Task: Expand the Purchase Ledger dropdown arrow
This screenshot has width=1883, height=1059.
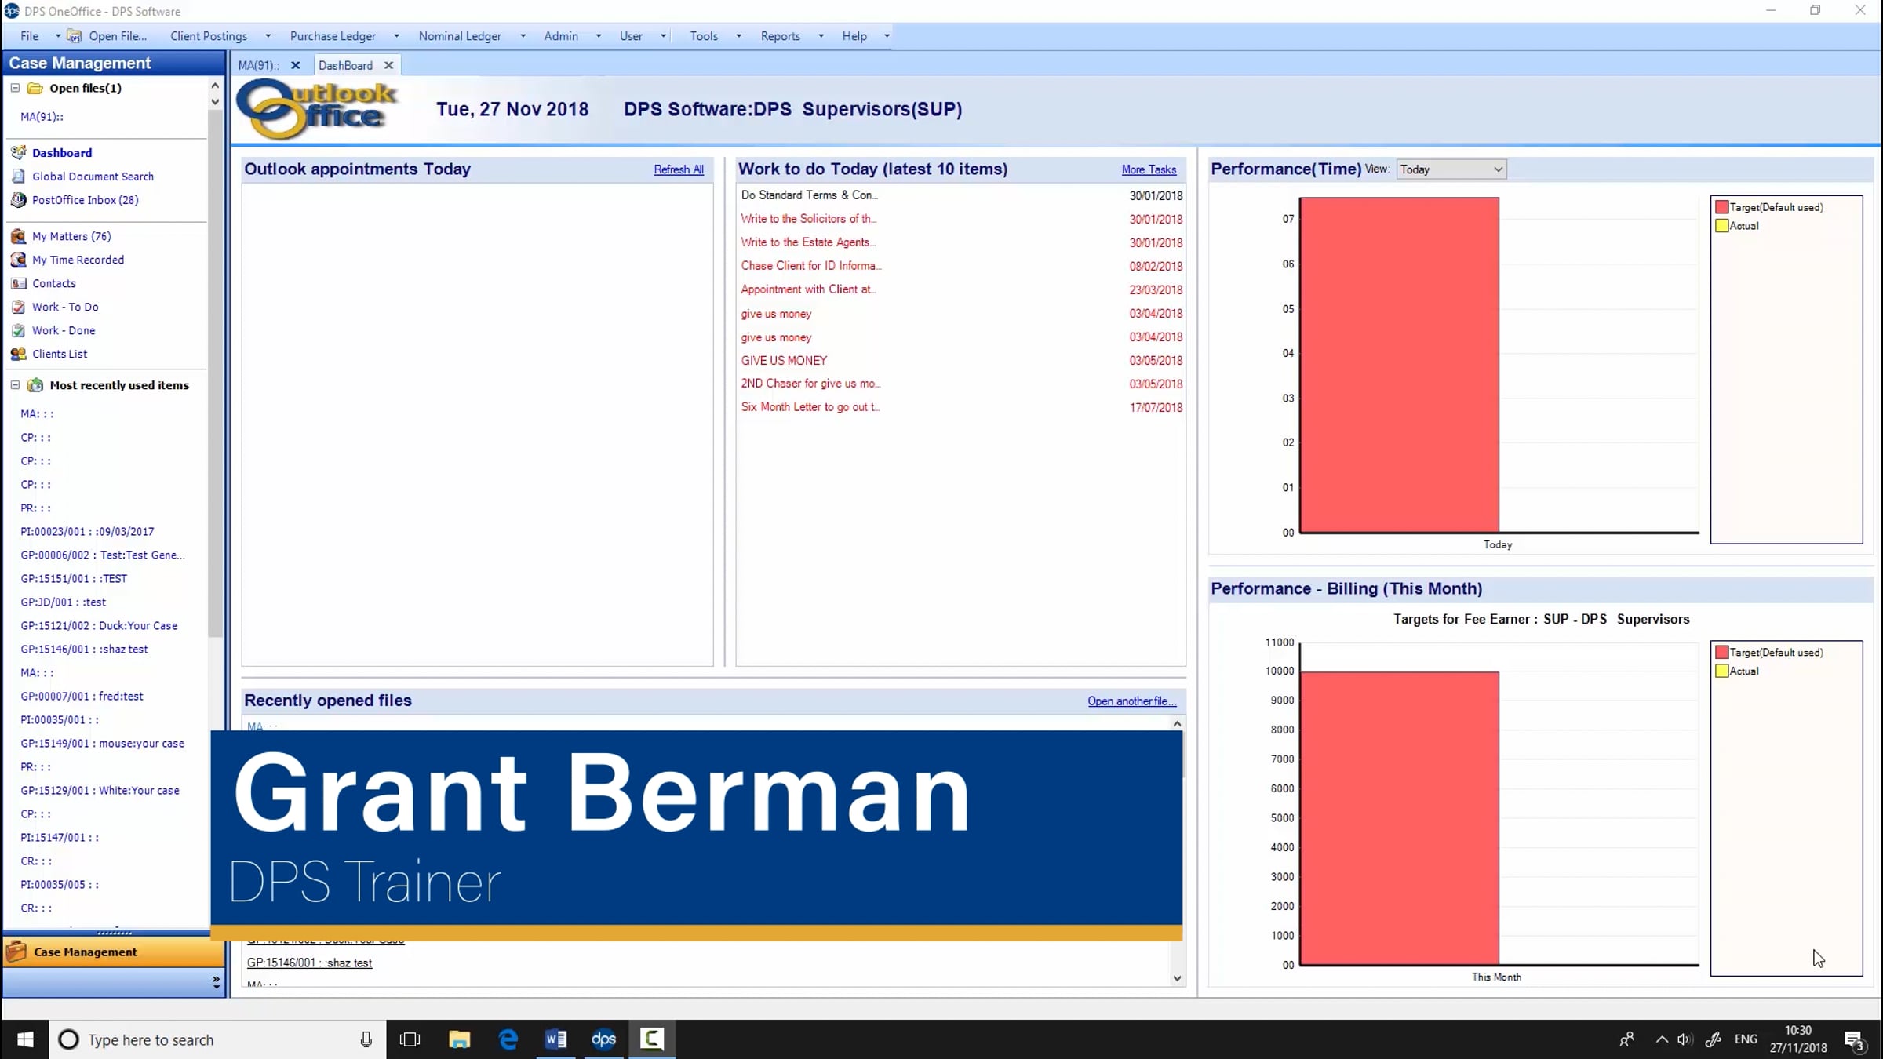Action: [x=396, y=36]
